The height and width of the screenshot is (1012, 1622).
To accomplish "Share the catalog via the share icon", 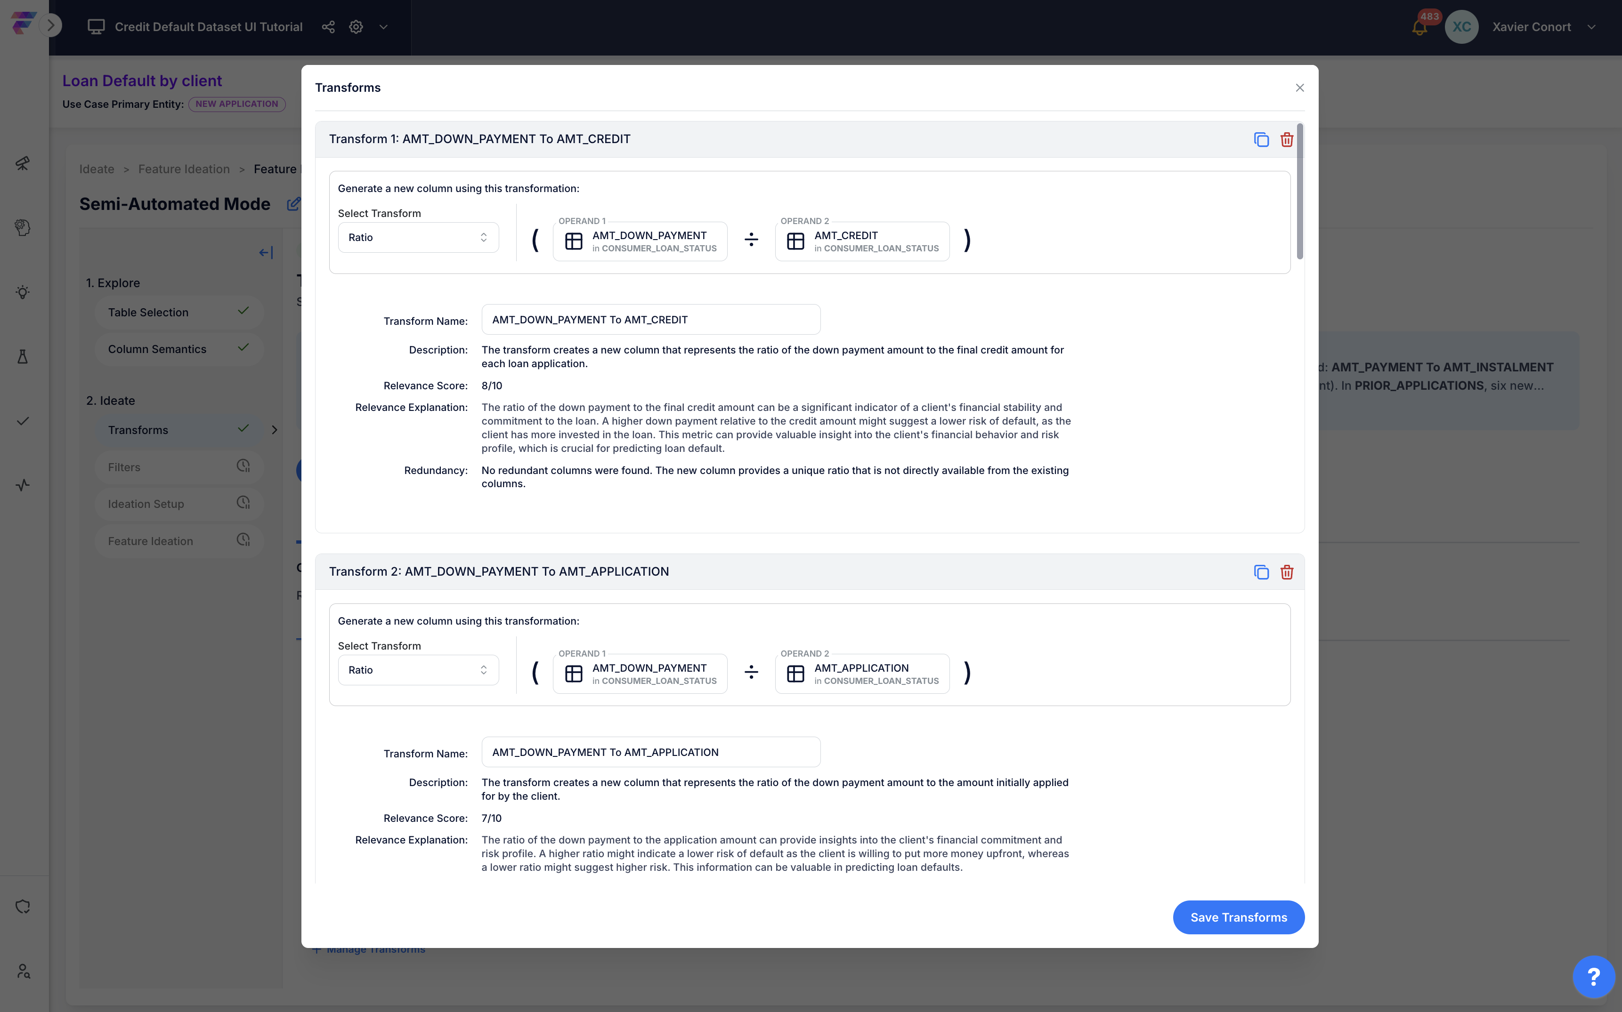I will point(328,27).
